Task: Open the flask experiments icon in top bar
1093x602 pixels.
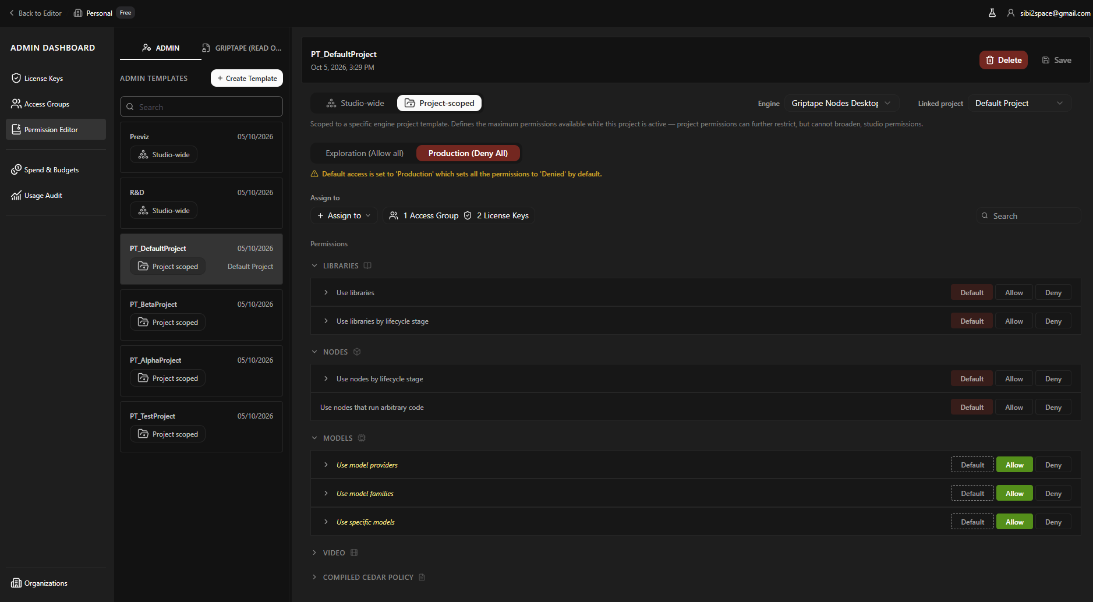Action: (992, 13)
